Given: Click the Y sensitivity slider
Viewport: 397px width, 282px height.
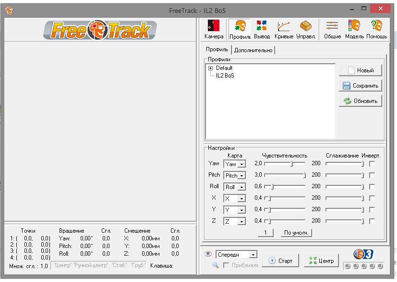Looking at the screenshot, I should pyautogui.click(x=285, y=210).
